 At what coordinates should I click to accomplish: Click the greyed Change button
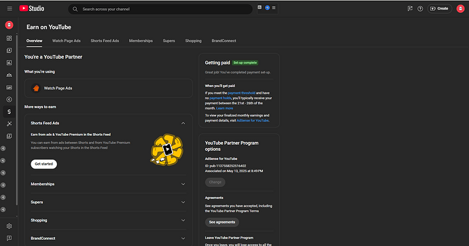point(215,182)
